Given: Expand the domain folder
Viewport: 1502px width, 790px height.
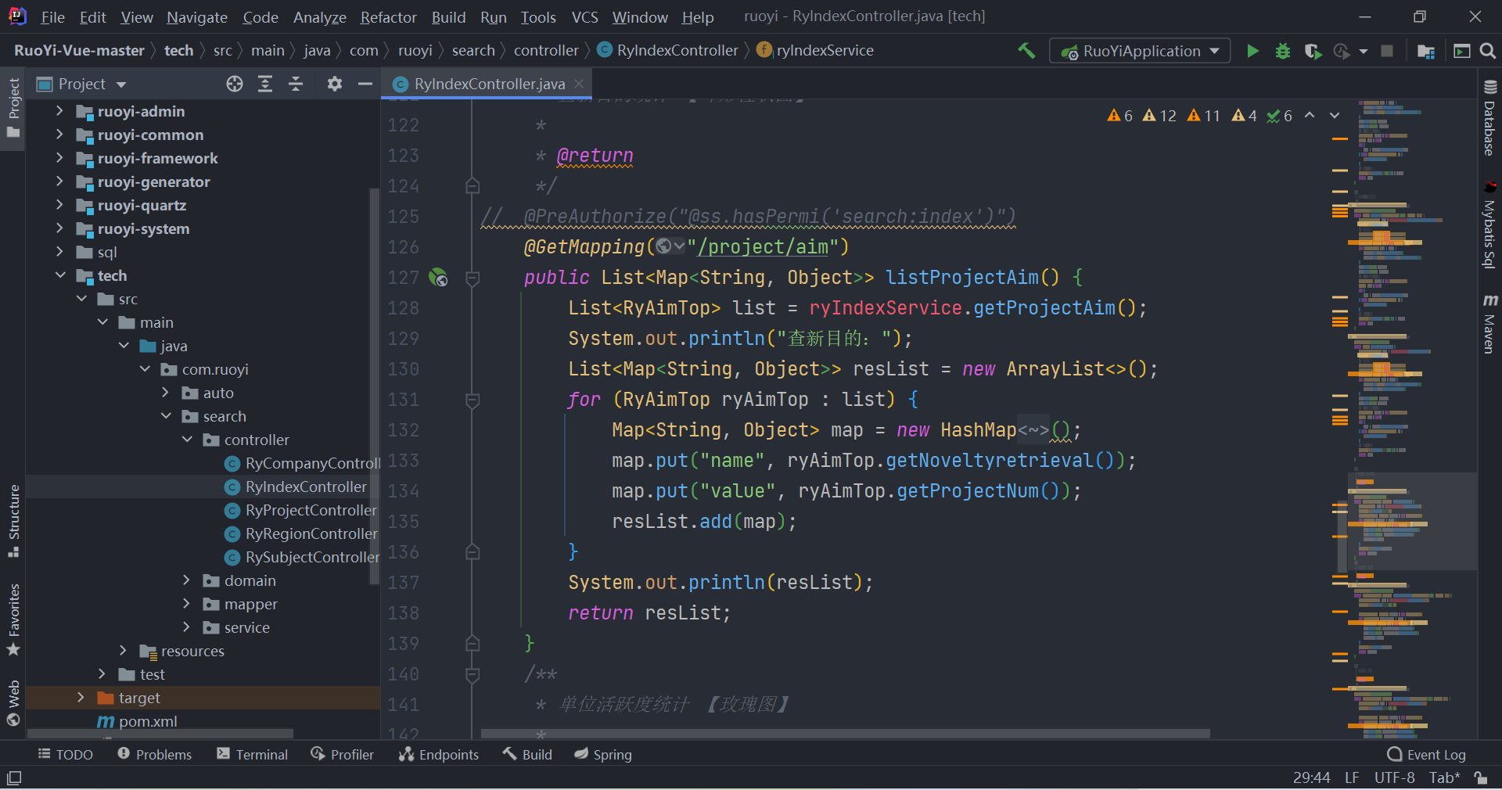Looking at the screenshot, I should coord(186,580).
